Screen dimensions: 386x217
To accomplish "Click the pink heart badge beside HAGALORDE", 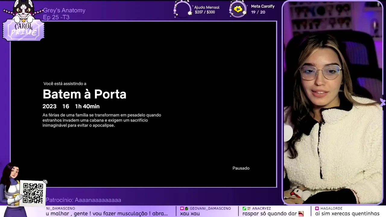I will click(x=317, y=209).
